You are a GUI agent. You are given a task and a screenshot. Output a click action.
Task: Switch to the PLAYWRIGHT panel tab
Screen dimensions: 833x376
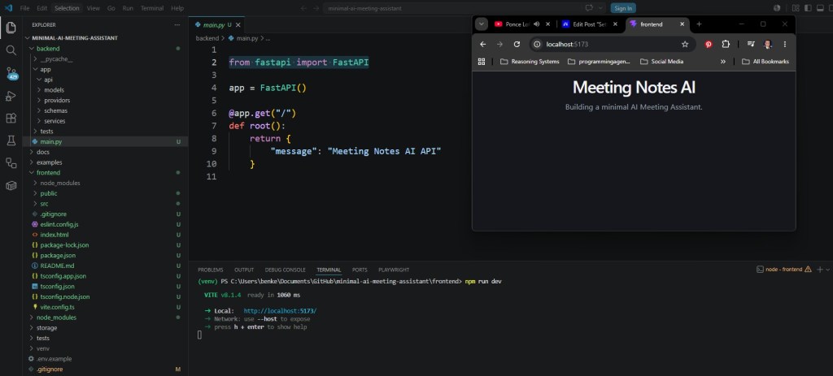click(394, 270)
